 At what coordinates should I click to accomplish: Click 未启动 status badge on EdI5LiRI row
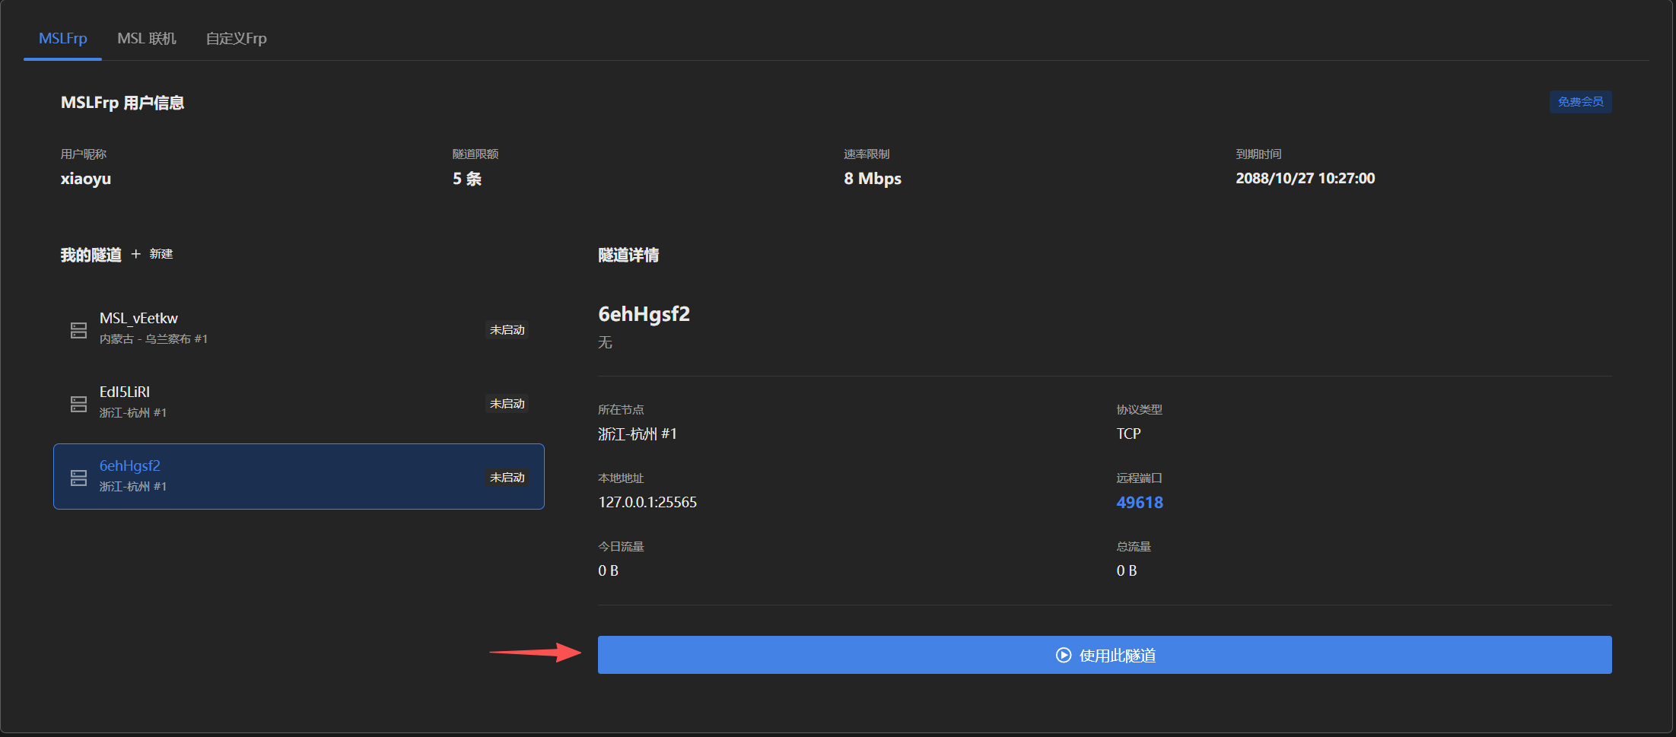click(507, 404)
